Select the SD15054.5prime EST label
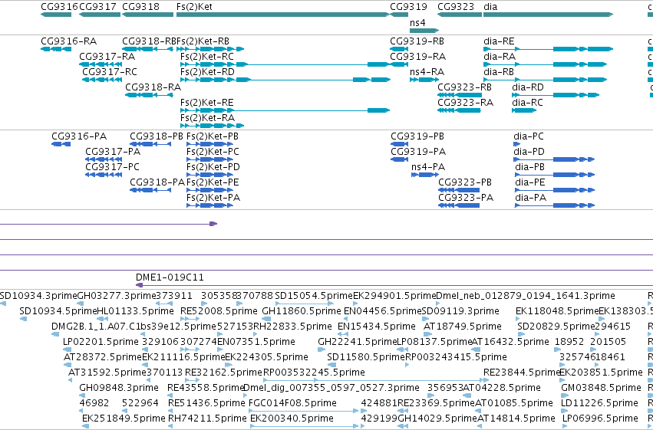This screenshot has width=653, height=430. (x=314, y=296)
